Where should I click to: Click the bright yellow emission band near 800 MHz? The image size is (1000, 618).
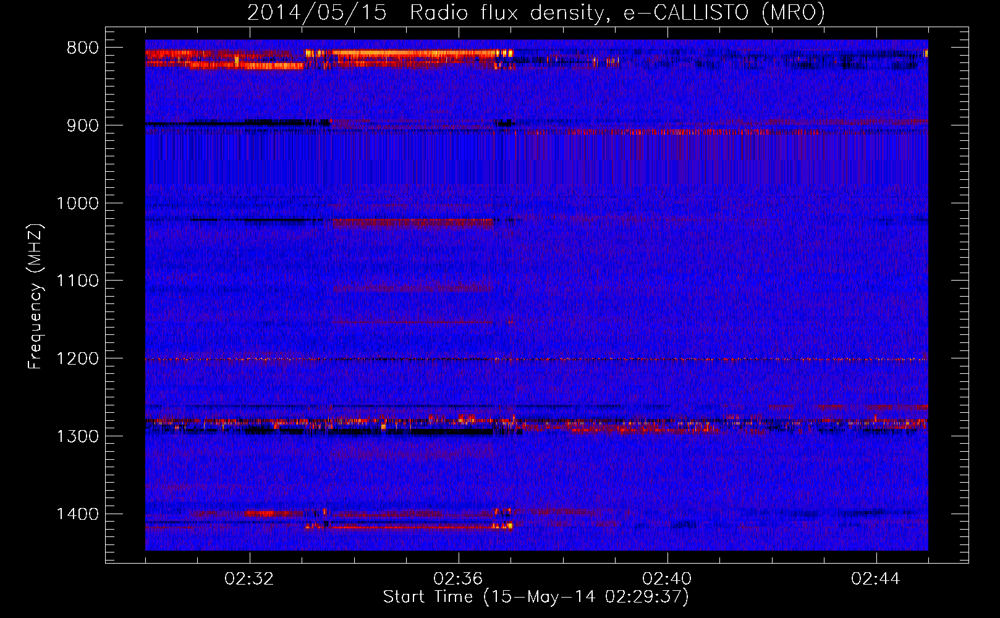[409, 53]
